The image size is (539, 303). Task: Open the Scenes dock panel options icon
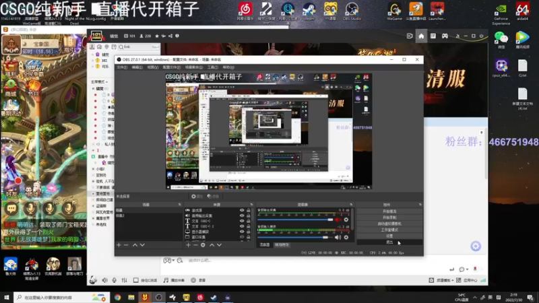[x=179, y=205]
